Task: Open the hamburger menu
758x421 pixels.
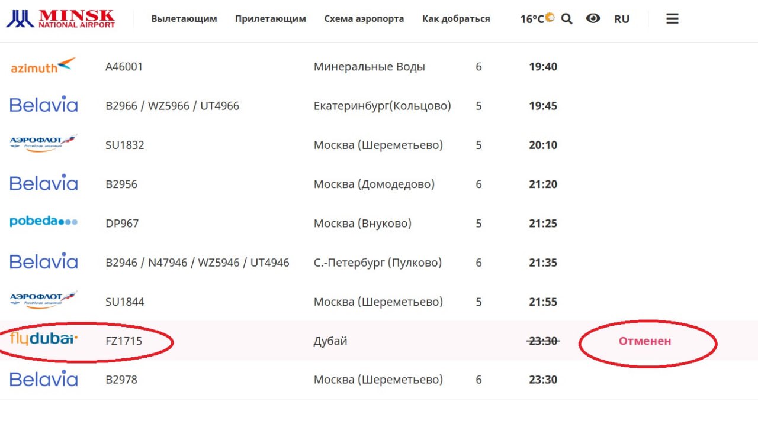Action: pyautogui.click(x=672, y=19)
